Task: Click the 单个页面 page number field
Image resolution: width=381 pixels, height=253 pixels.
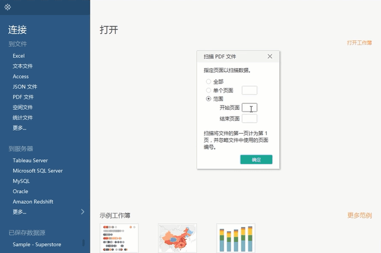Action: 249,90
